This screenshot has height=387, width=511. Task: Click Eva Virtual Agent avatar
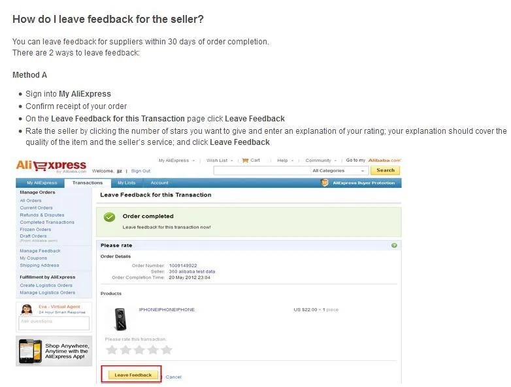coord(27,309)
